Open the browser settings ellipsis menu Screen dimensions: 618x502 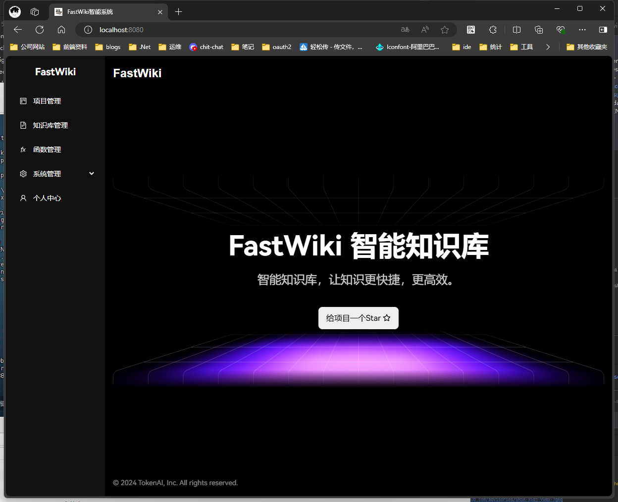pyautogui.click(x=582, y=30)
